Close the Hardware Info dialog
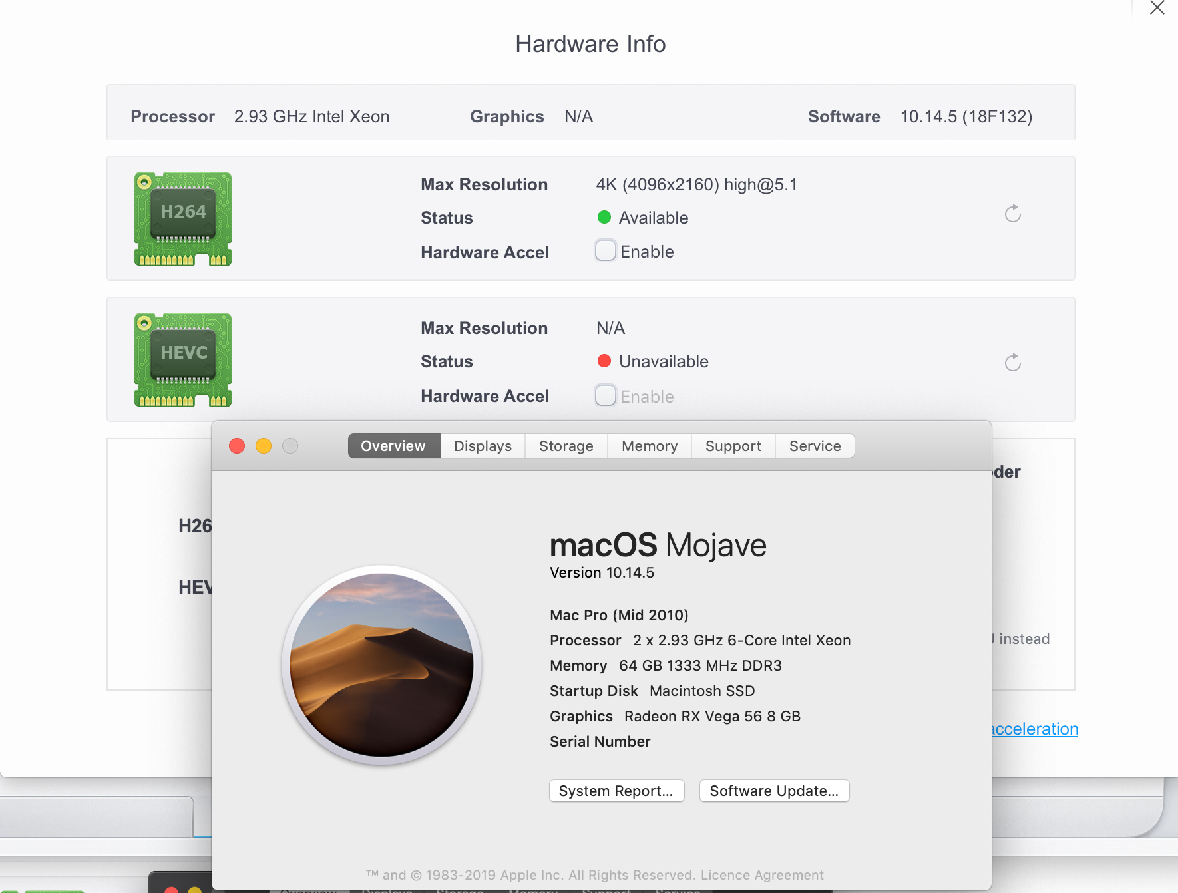Screen dimensions: 1178x893 1157,8
